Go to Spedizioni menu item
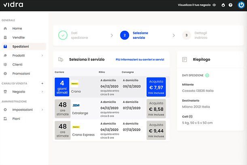This screenshot has width=247, height=165. click(21, 47)
